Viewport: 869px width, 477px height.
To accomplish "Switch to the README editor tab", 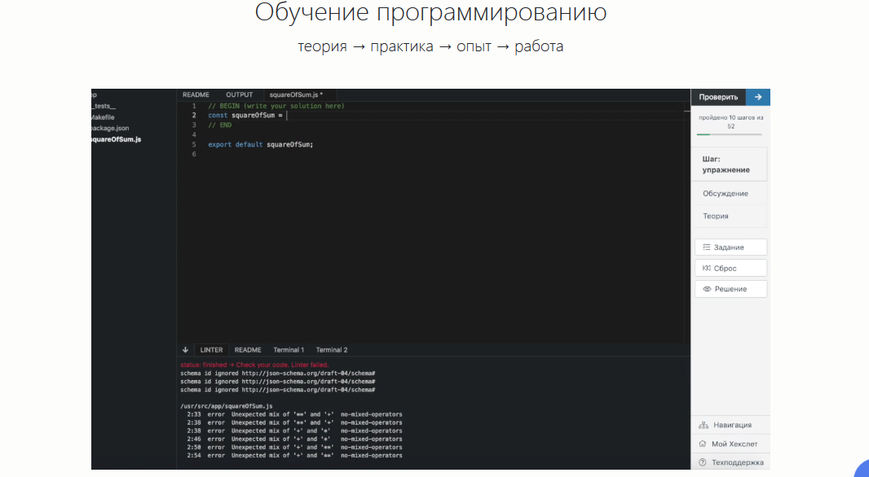I will pyautogui.click(x=196, y=94).
